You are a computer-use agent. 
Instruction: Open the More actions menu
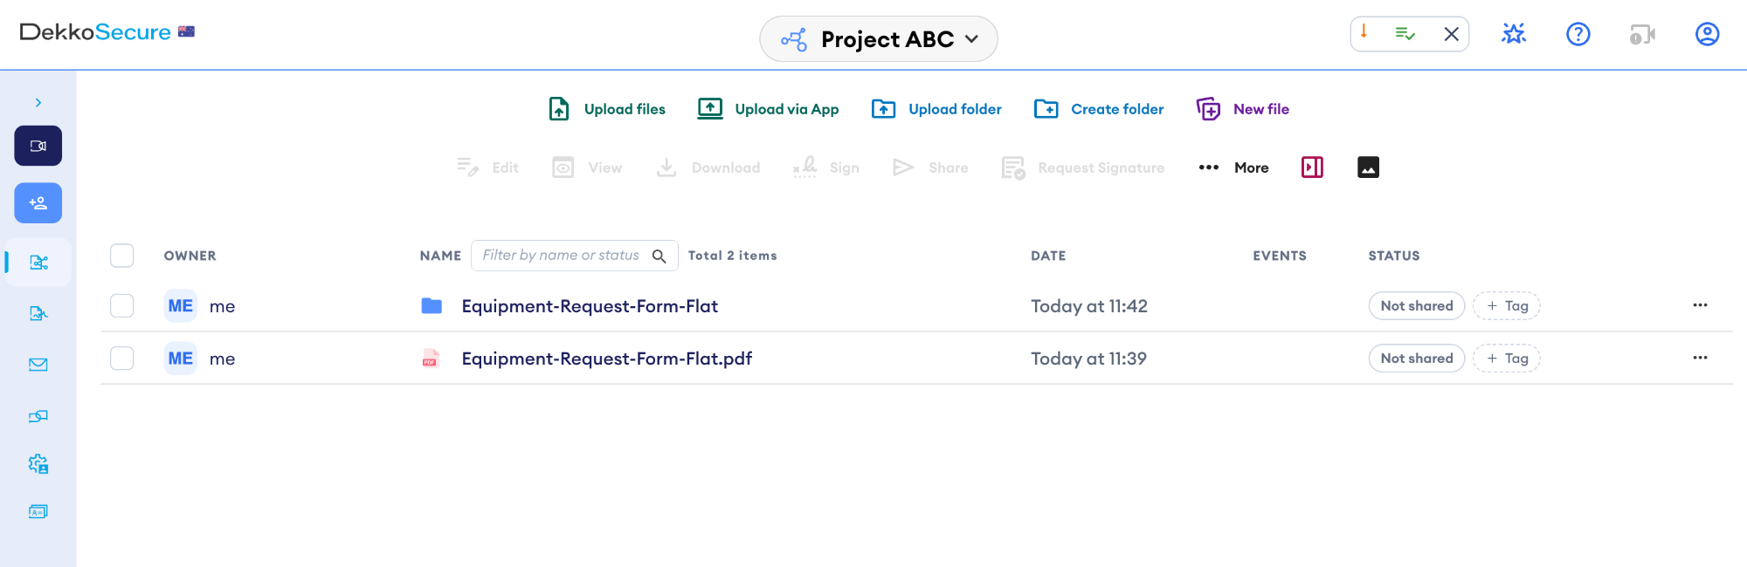click(1233, 167)
